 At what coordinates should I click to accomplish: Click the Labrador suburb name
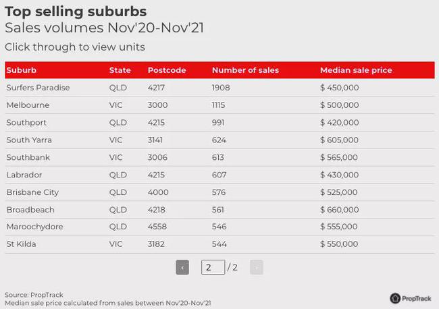pos(24,175)
